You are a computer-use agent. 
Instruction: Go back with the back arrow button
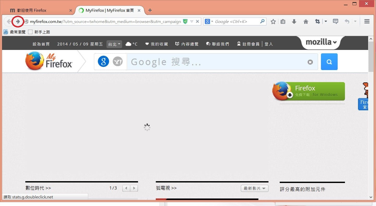(8, 21)
